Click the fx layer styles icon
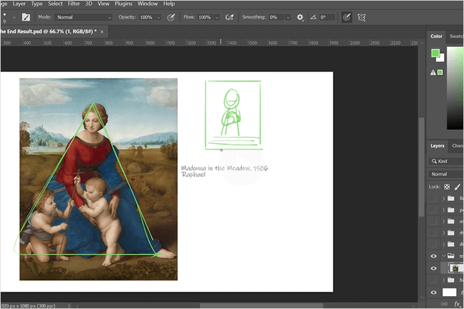464x309 pixels. coord(458,304)
